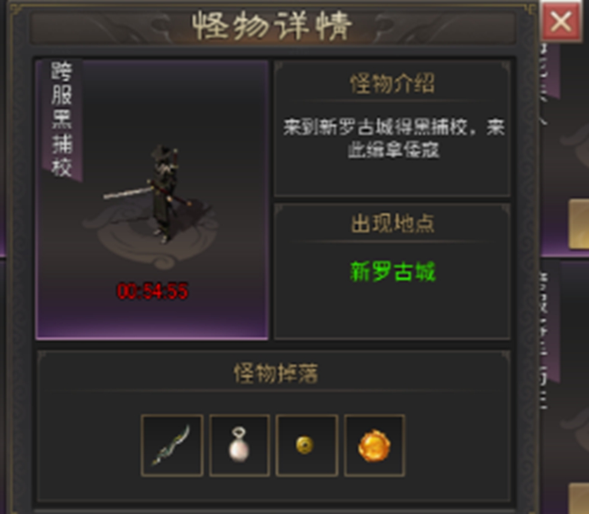Click the 出现地点 section heading
589x514 pixels.
[x=393, y=223]
